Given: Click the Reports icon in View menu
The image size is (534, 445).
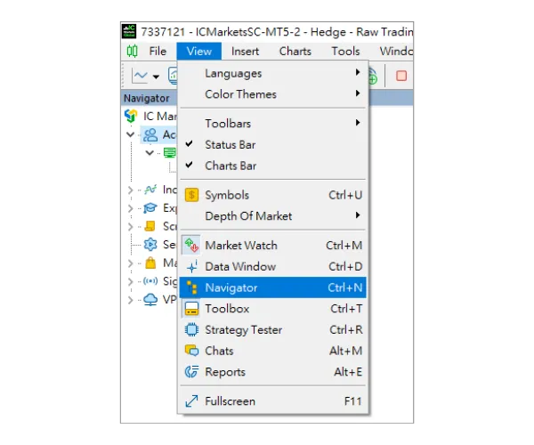Looking at the screenshot, I should [x=191, y=372].
